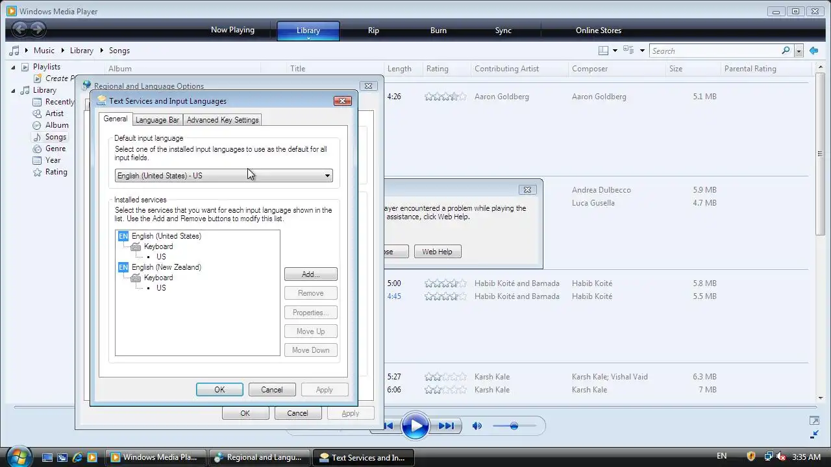This screenshot has width=831, height=467.
Task: Collapse the Library tree node
Action: click(14, 90)
